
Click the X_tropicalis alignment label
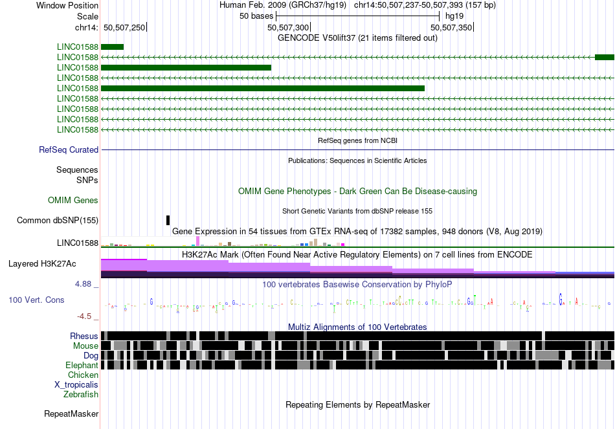[x=76, y=385]
